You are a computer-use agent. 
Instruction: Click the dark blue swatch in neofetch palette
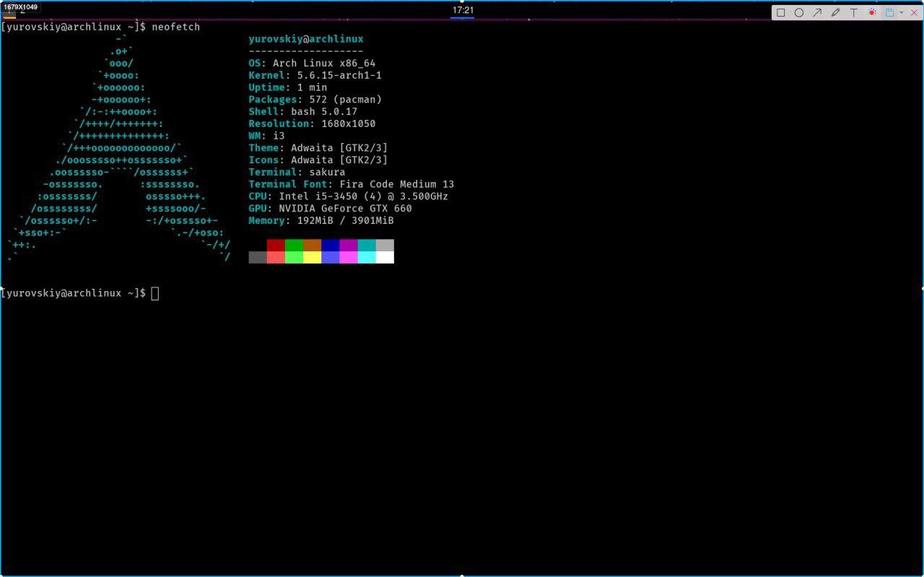[x=330, y=246]
